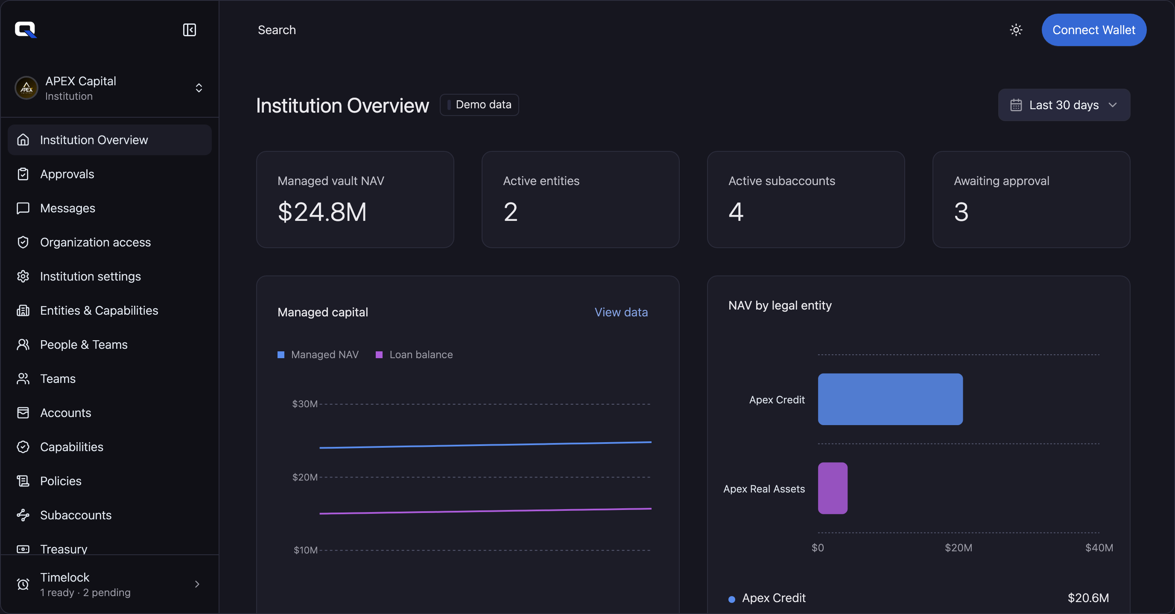Click the Accounts card icon
The height and width of the screenshot is (614, 1175).
tap(23, 413)
